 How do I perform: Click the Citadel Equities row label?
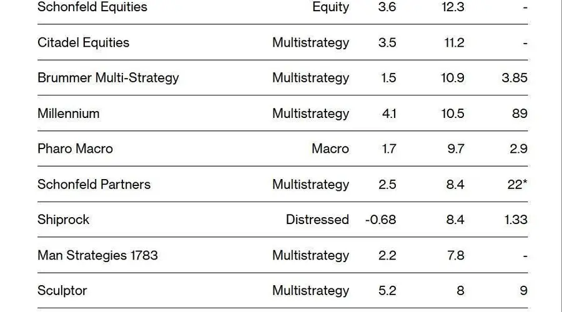pyautogui.click(x=83, y=42)
